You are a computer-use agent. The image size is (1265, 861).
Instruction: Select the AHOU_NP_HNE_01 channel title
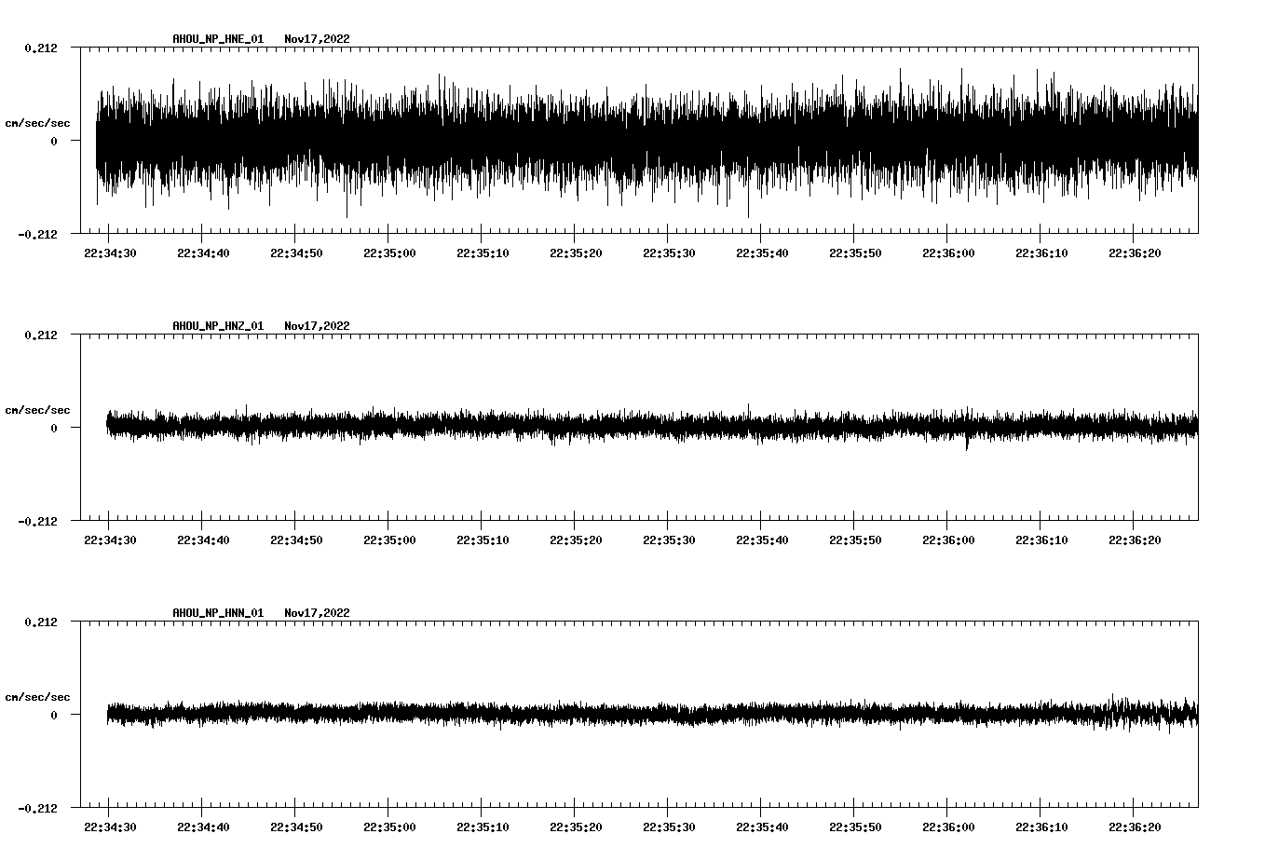point(218,39)
